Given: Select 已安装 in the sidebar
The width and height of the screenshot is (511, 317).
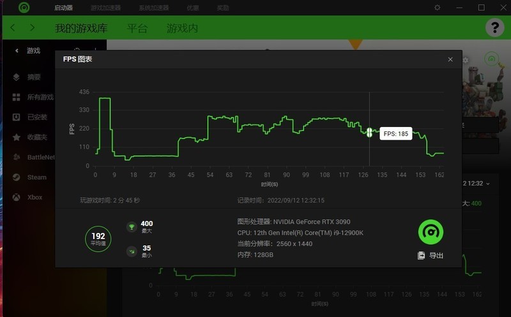Looking at the screenshot, I should (x=37, y=117).
